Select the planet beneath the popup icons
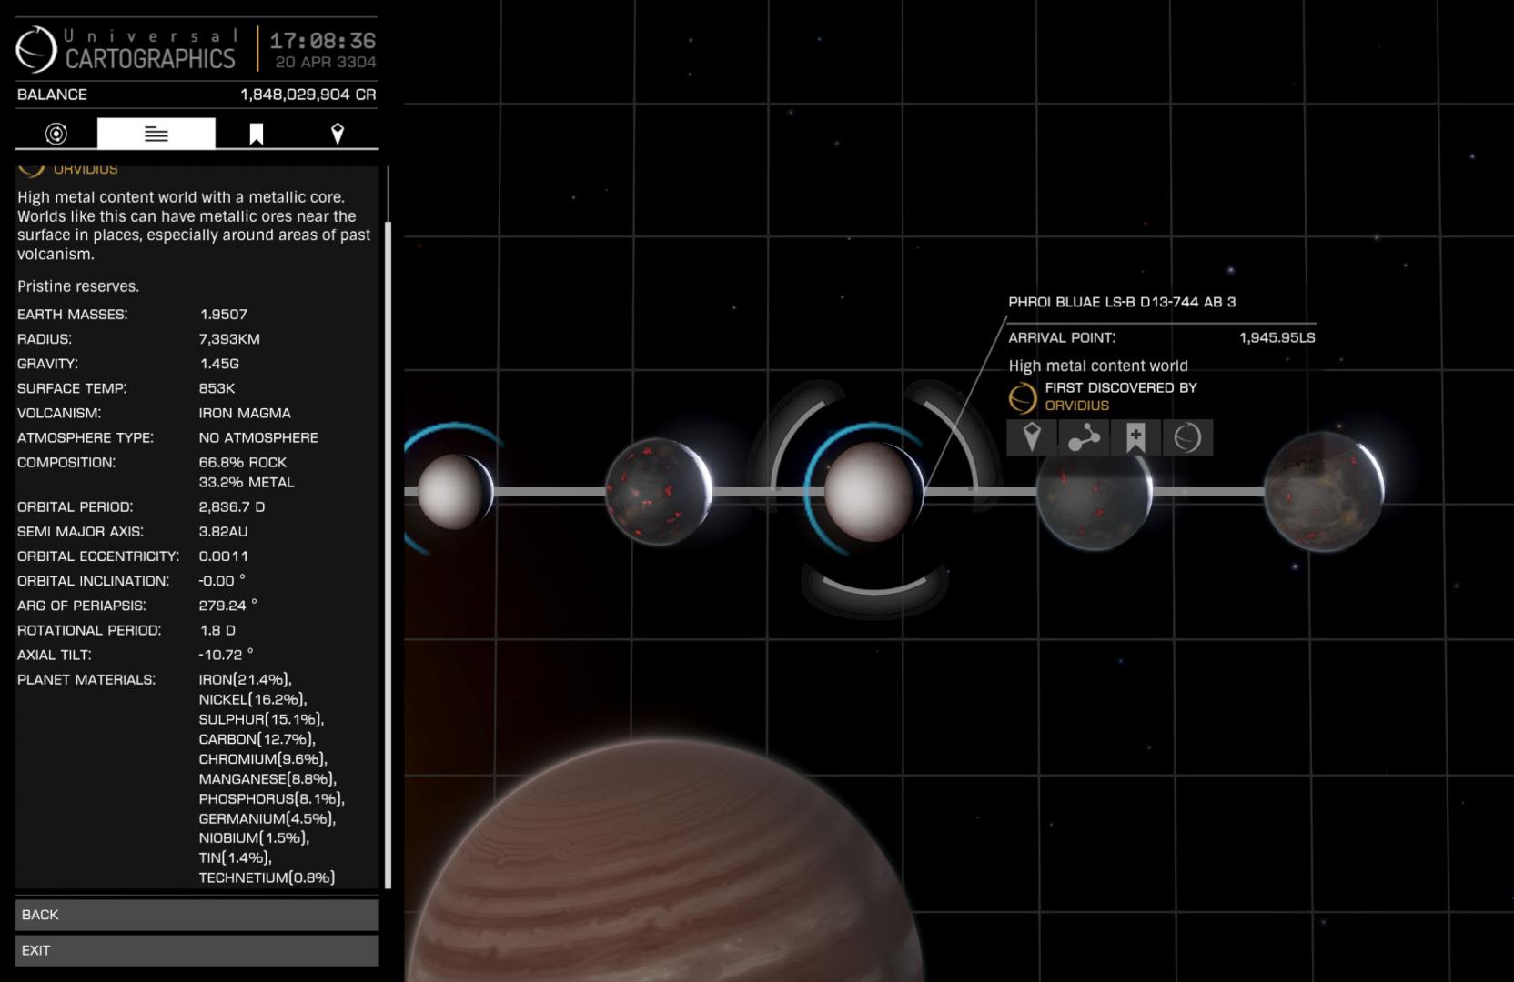This screenshot has height=982, width=1514. point(1095,496)
